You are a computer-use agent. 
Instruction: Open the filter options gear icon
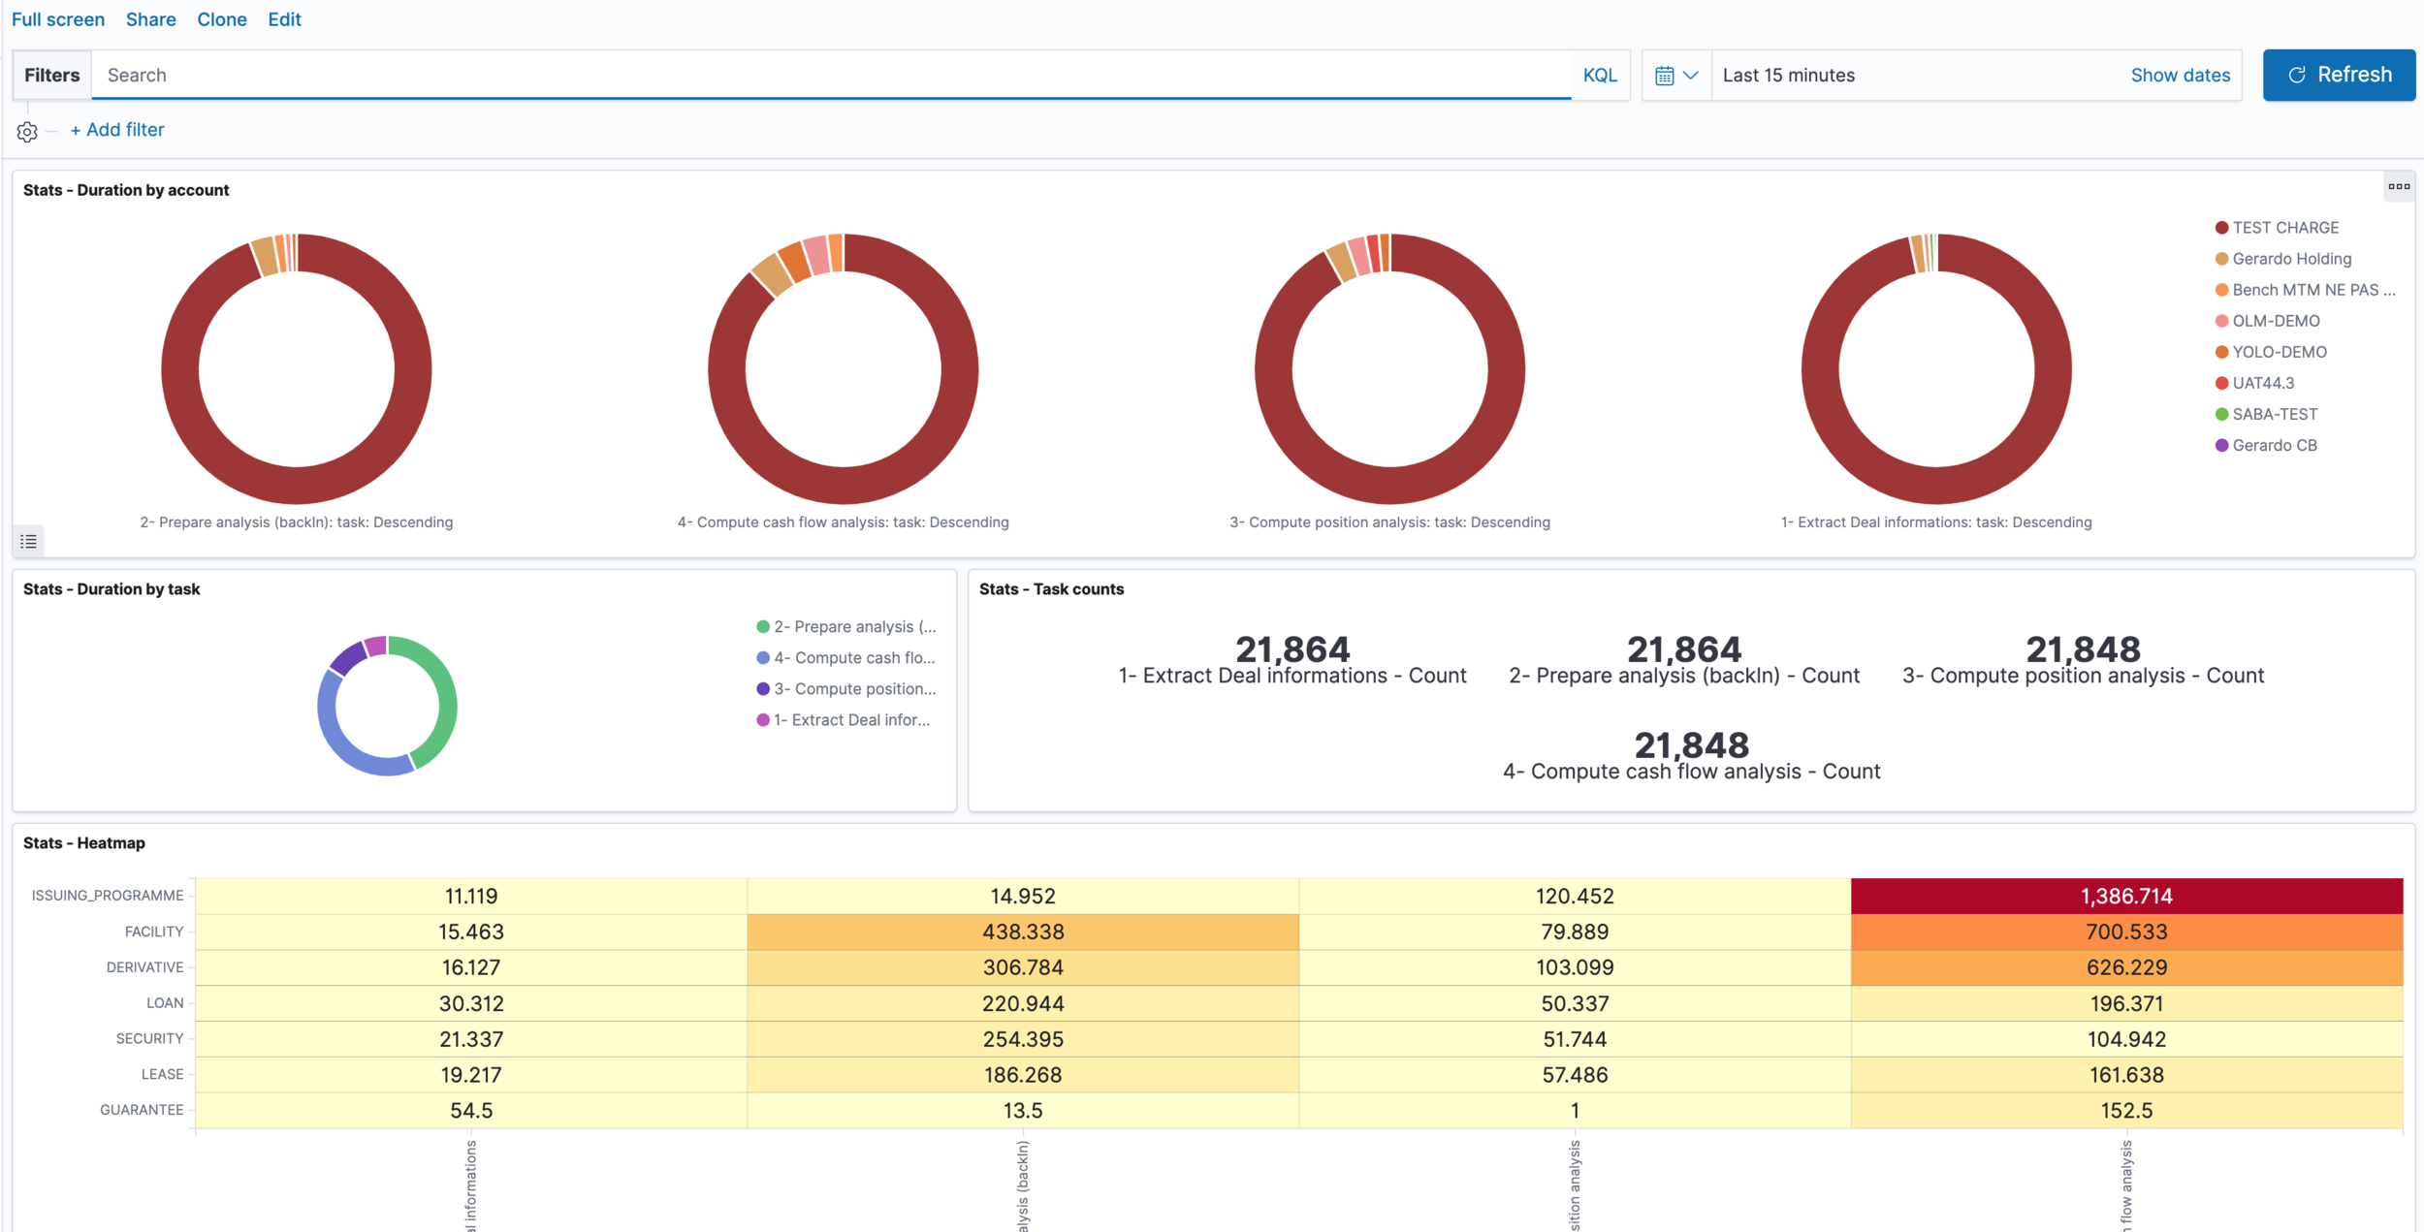(27, 132)
